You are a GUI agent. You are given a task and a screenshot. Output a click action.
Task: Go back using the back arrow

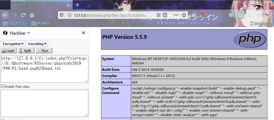(5, 15)
